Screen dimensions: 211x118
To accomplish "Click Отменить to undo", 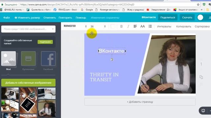I will pos(49,18).
